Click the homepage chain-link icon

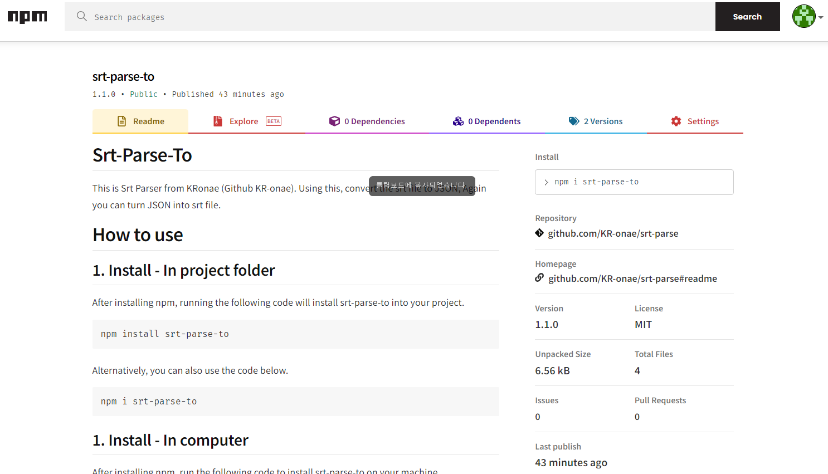click(x=539, y=277)
